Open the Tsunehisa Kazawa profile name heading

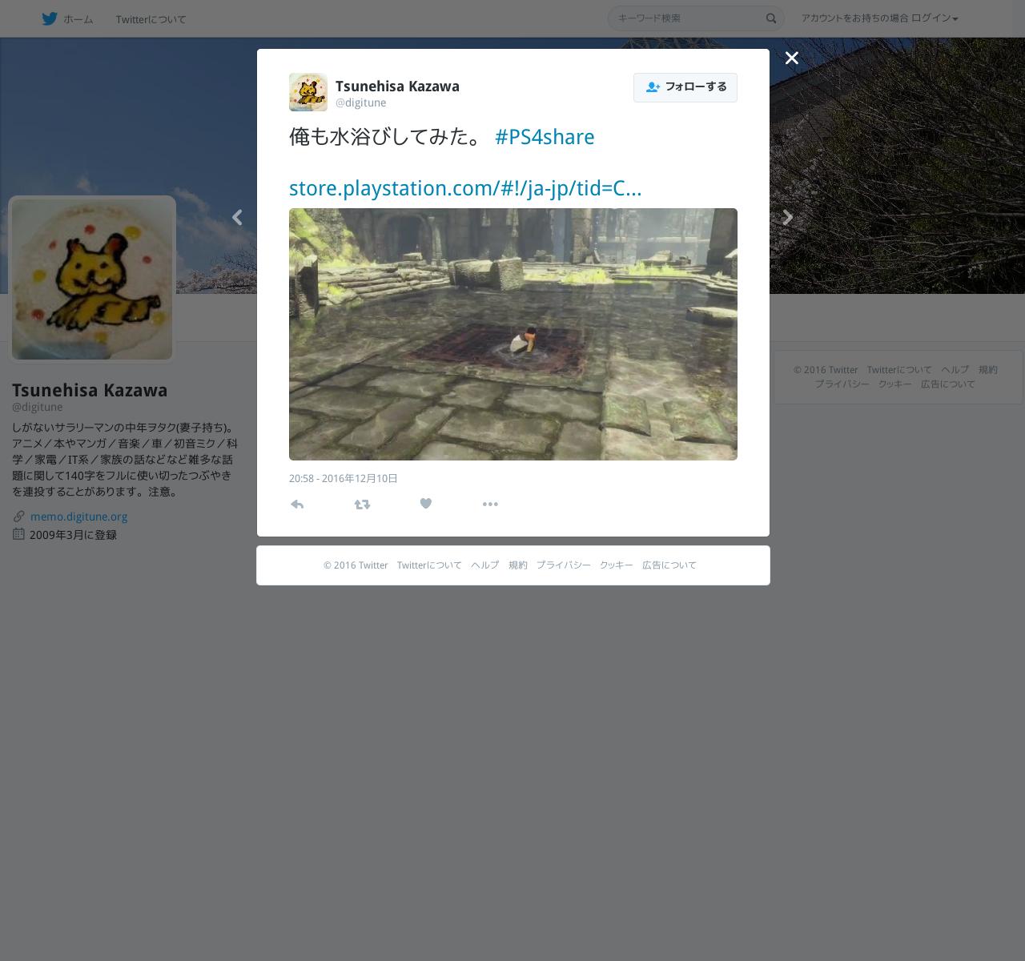coord(90,390)
